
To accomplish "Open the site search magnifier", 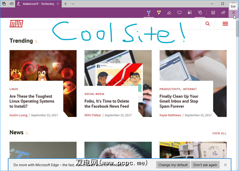I will (208, 24).
